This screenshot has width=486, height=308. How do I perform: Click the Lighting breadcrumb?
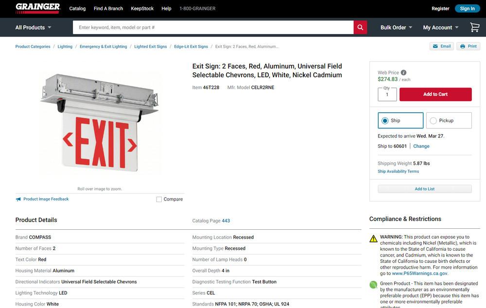(65, 47)
